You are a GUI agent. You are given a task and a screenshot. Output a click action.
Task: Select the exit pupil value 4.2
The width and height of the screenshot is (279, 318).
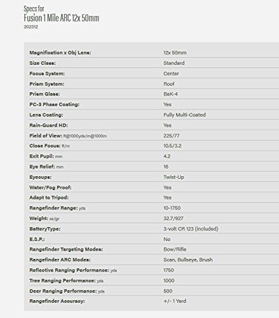[167, 156]
